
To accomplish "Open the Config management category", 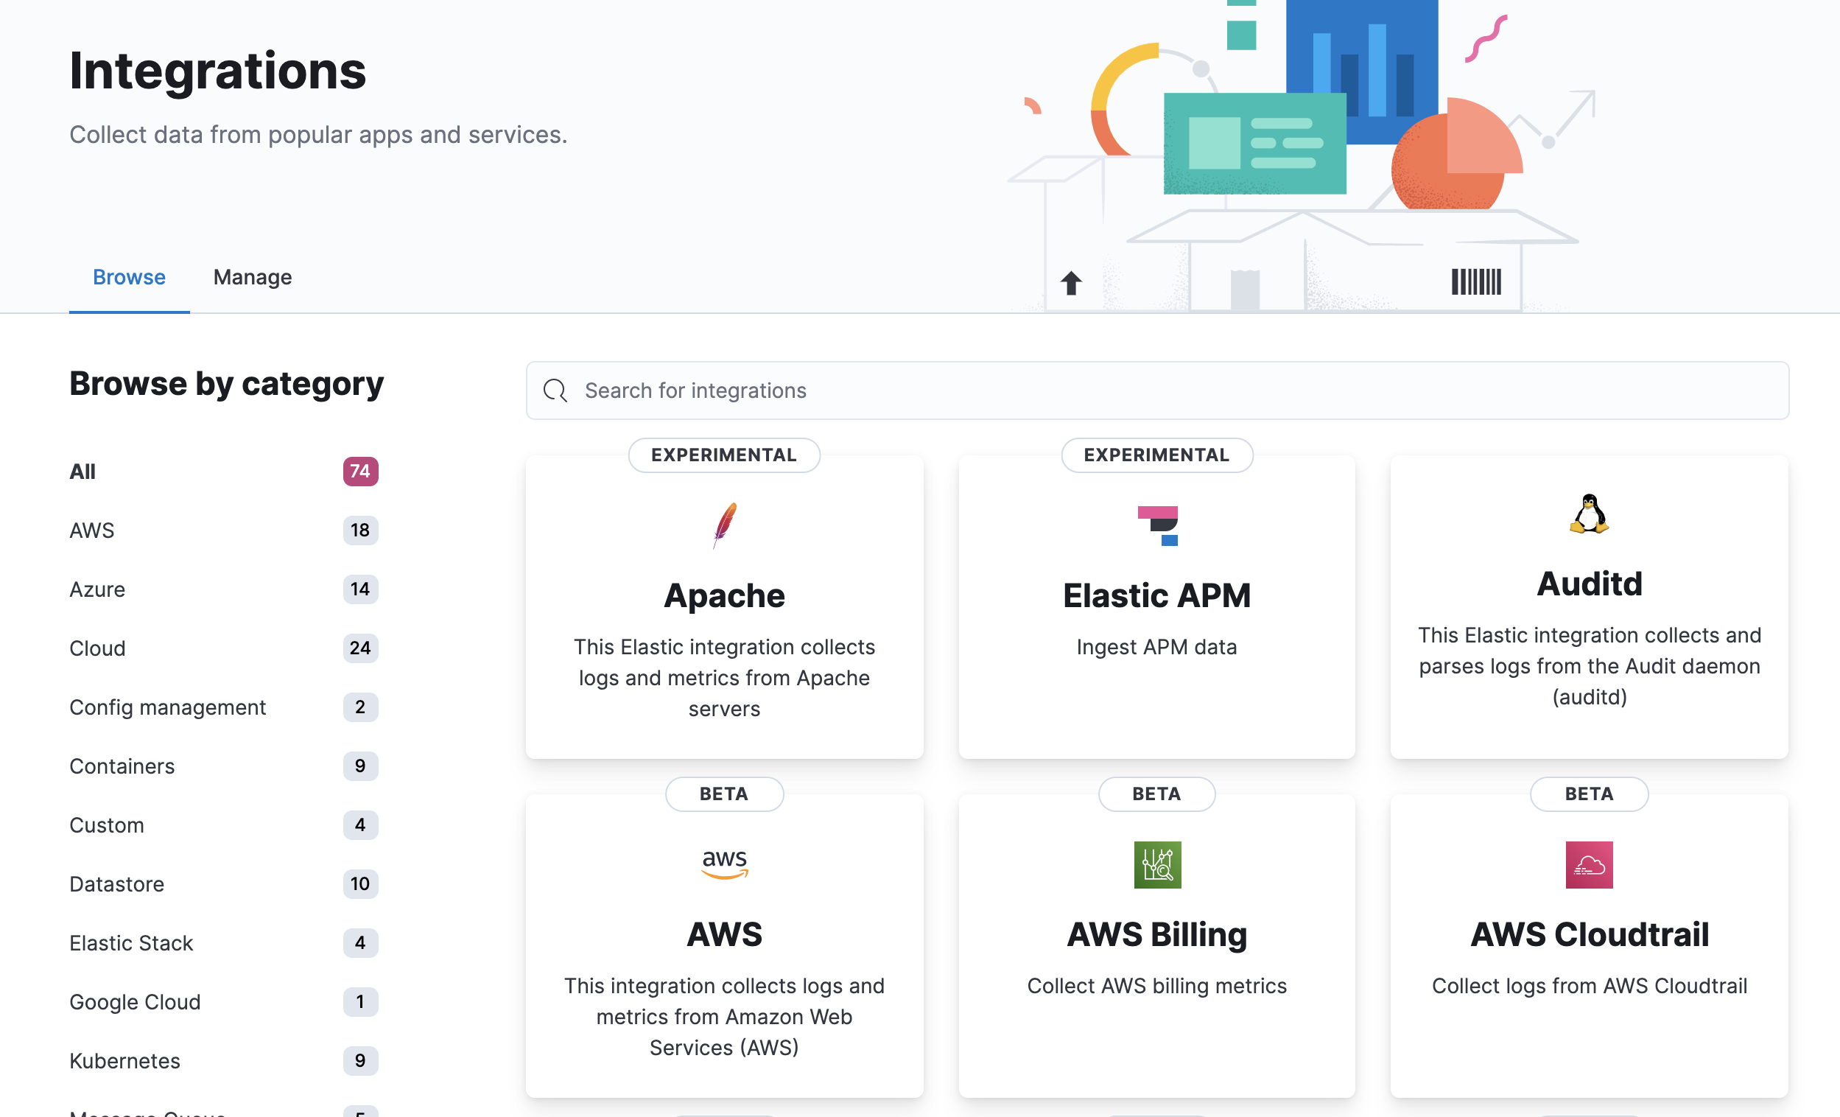I will [167, 707].
